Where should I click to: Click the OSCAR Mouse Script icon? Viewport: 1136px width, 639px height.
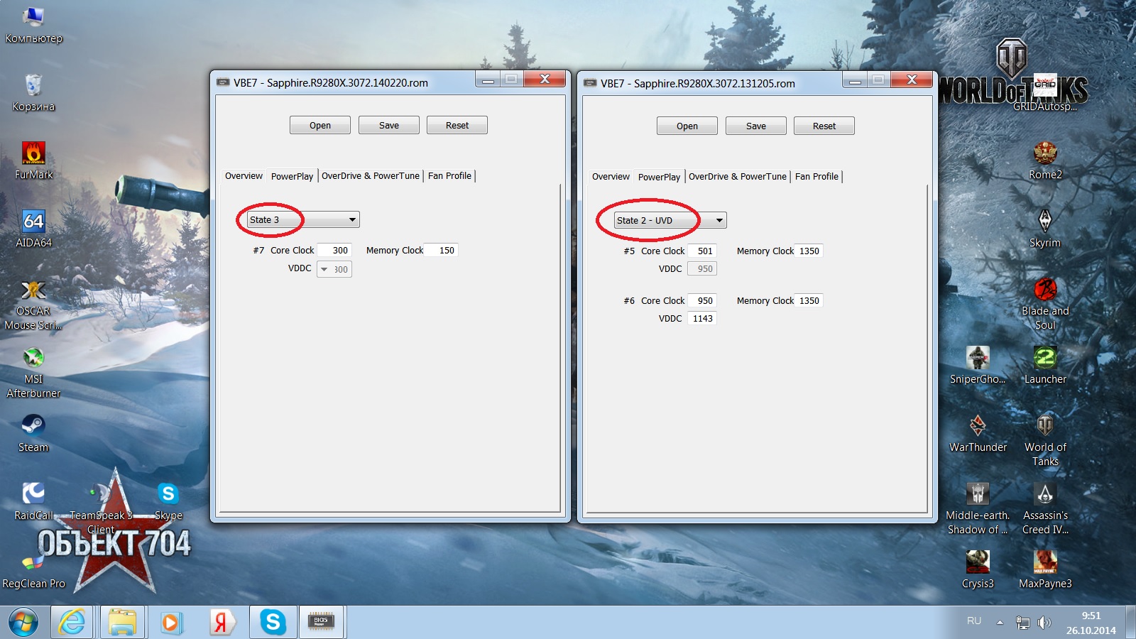[33, 303]
